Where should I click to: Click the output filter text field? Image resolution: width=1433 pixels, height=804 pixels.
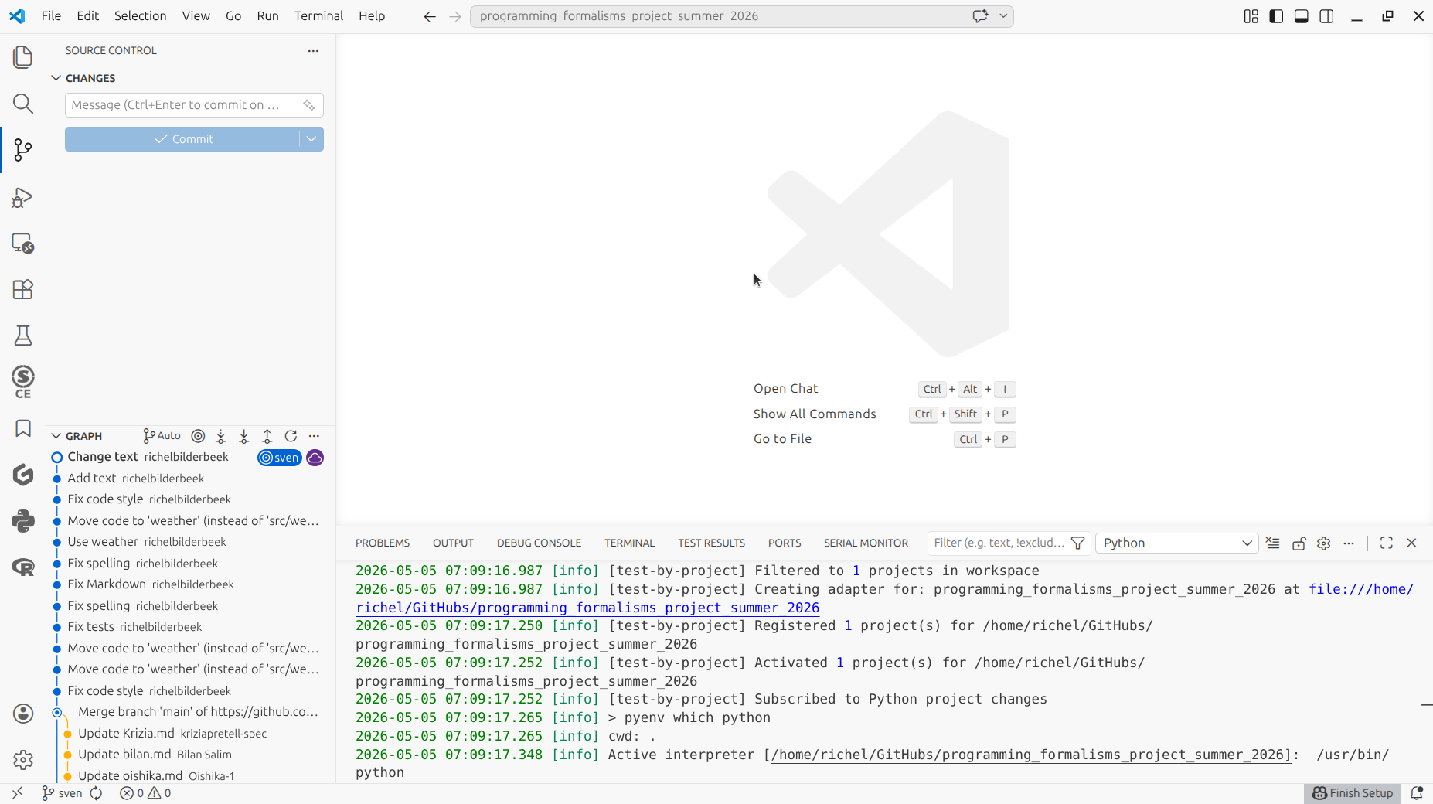tap(999, 543)
